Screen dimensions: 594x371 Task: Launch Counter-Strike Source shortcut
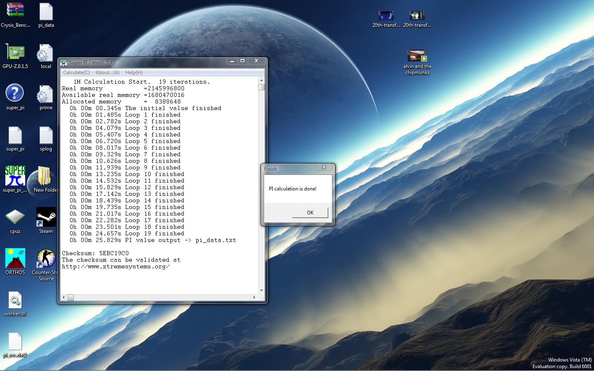[x=46, y=265]
